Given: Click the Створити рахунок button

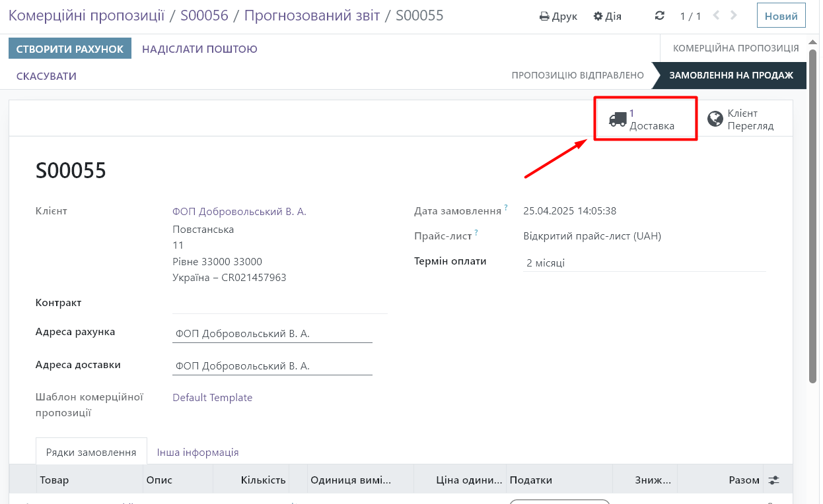Looking at the screenshot, I should click(70, 49).
